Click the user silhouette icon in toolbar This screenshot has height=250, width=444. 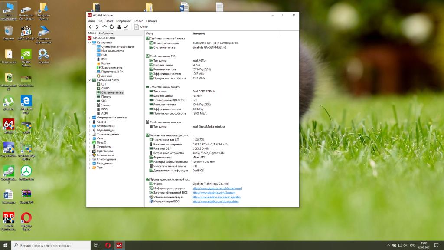tap(119, 26)
